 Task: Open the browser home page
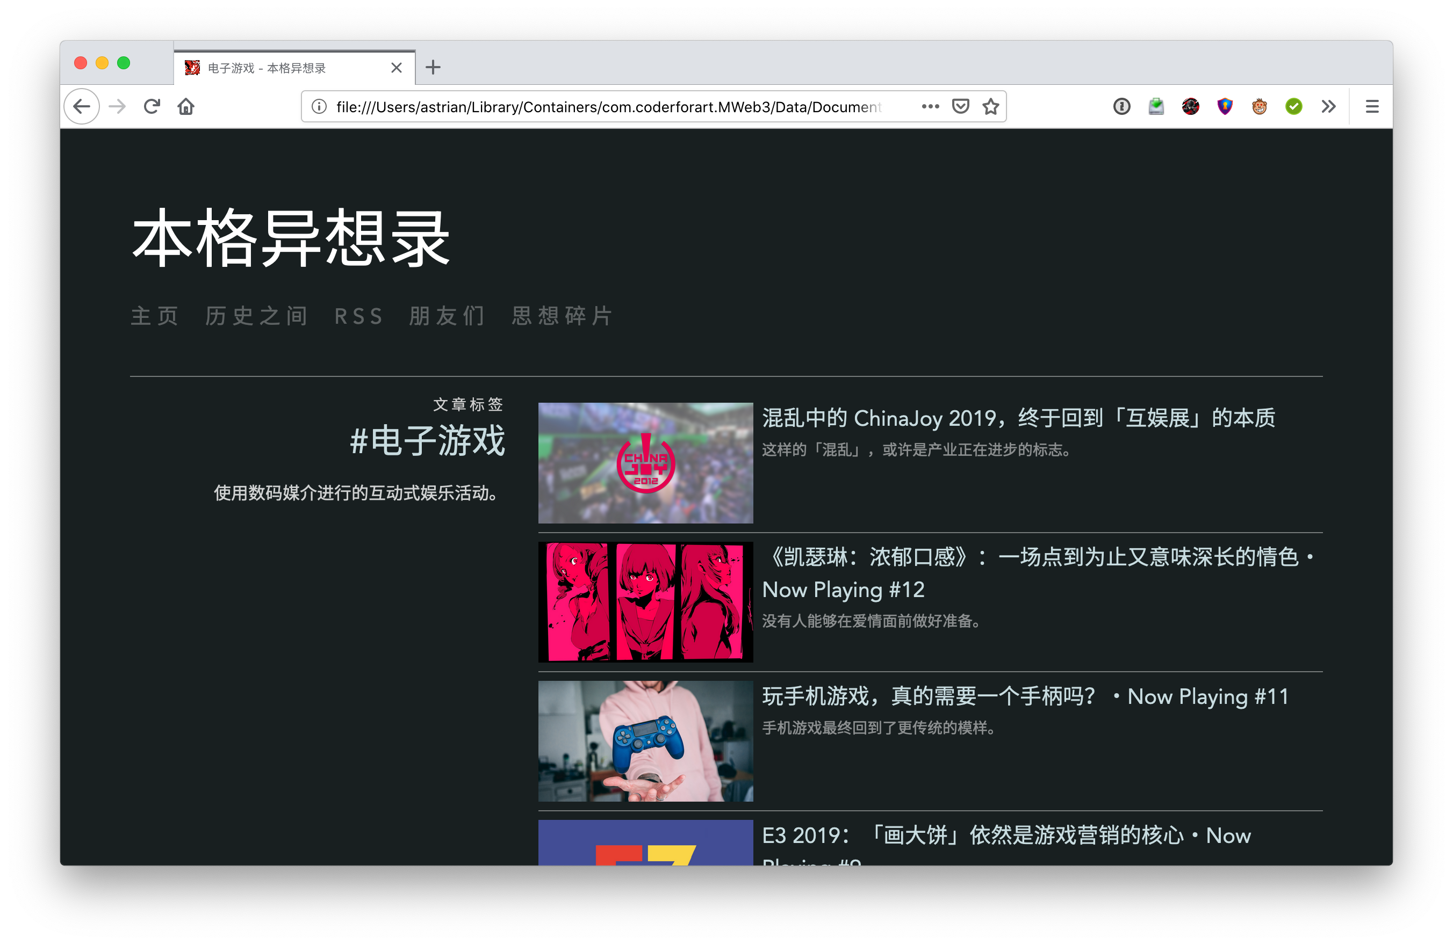[186, 107]
